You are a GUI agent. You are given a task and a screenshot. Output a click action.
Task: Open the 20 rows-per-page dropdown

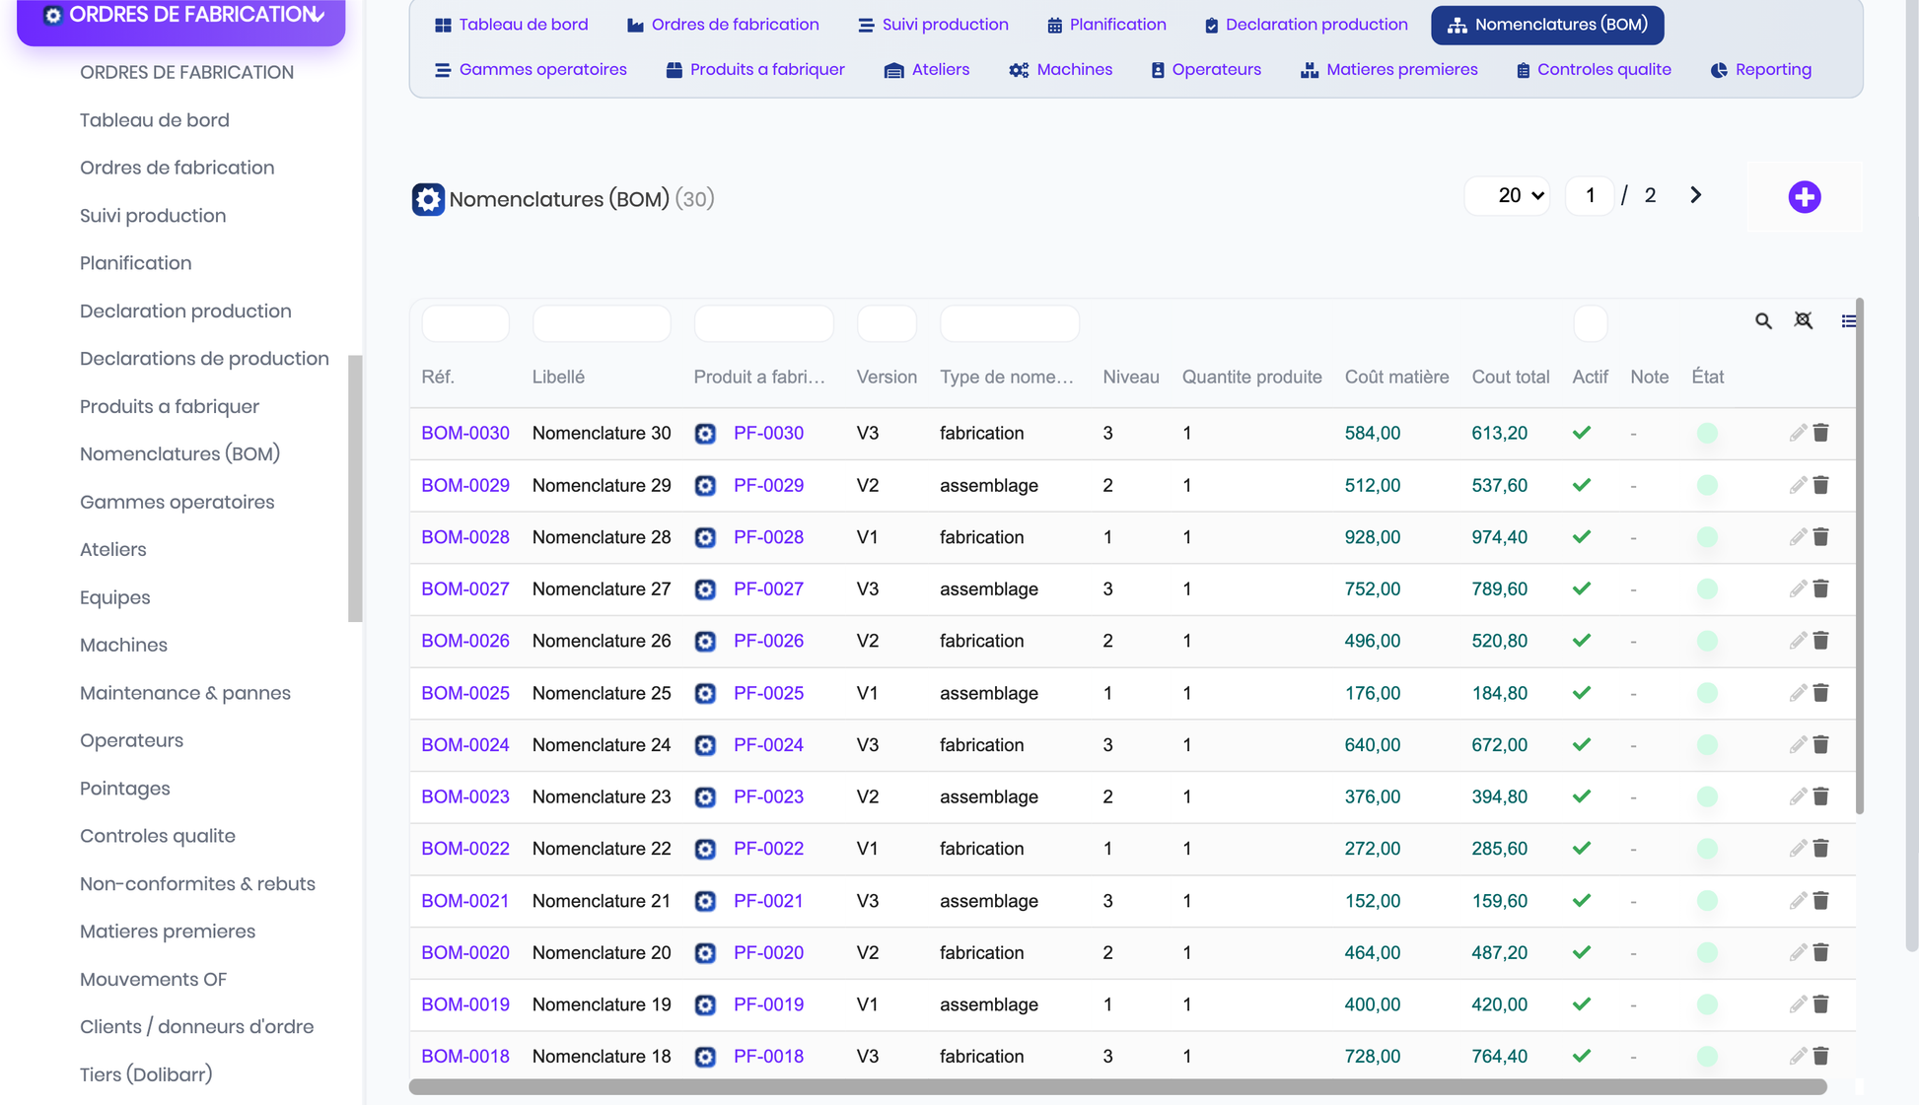1508,195
